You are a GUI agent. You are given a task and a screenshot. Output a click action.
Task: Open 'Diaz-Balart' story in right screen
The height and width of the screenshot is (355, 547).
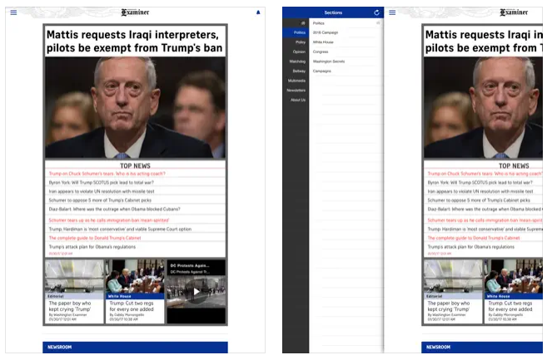pos(485,209)
